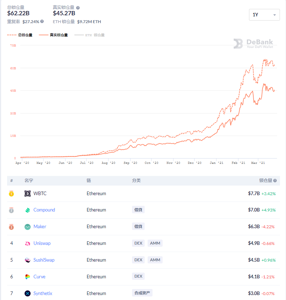Click the Uniswap unicorn icon
Viewport: 286px width, 300px height.
27,243
